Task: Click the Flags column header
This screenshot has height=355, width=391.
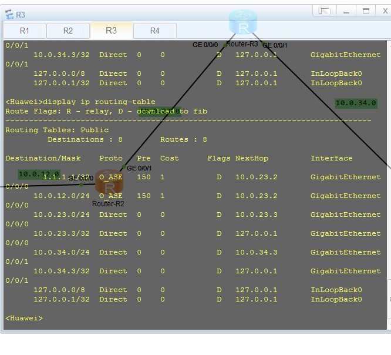Action: pos(219,158)
